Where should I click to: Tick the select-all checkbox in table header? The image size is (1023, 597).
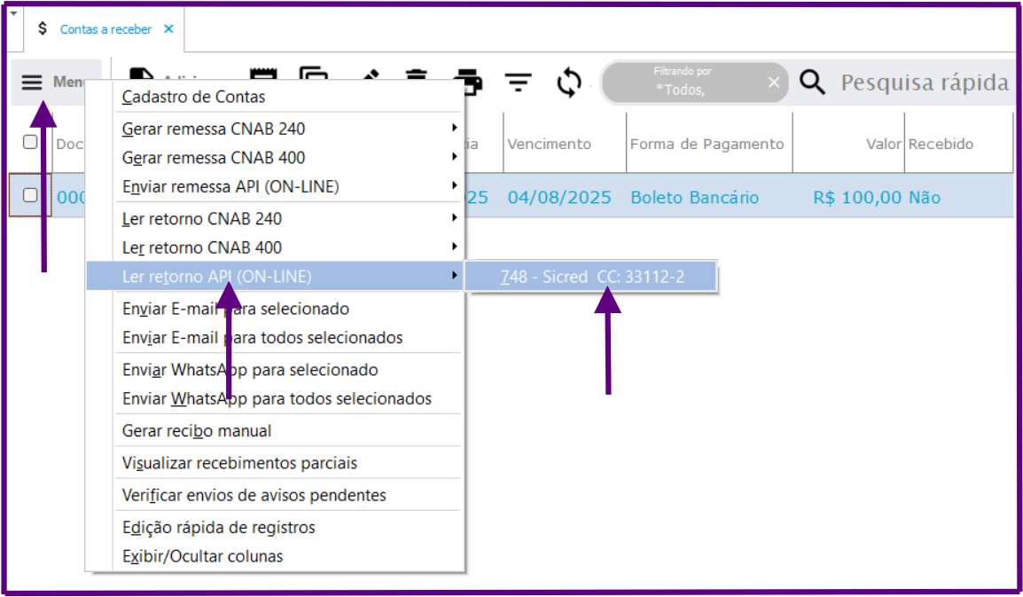[x=30, y=142]
